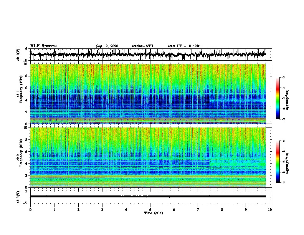Click the ch.2 noise band onset near 7.5 min
The image size is (304, 235).
tap(210, 163)
